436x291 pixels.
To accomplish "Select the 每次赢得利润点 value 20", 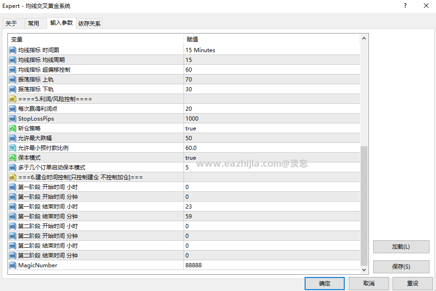I will tap(272, 109).
